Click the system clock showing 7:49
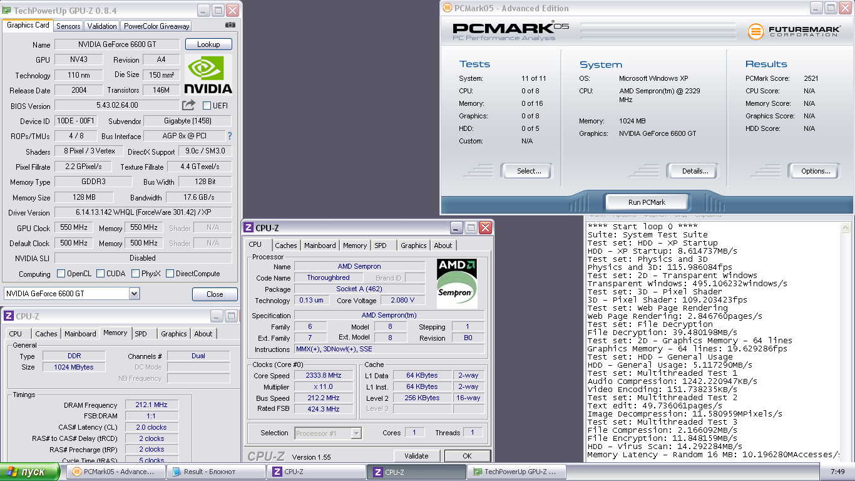This screenshot has height=481, width=855. (836, 472)
